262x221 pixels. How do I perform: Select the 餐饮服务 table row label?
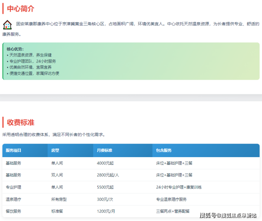pos(13,211)
